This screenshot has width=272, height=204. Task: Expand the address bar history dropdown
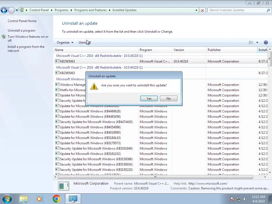pos(196,10)
